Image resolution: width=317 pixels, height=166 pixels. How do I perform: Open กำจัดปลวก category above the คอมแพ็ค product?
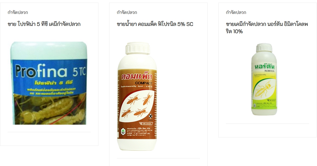(127, 13)
